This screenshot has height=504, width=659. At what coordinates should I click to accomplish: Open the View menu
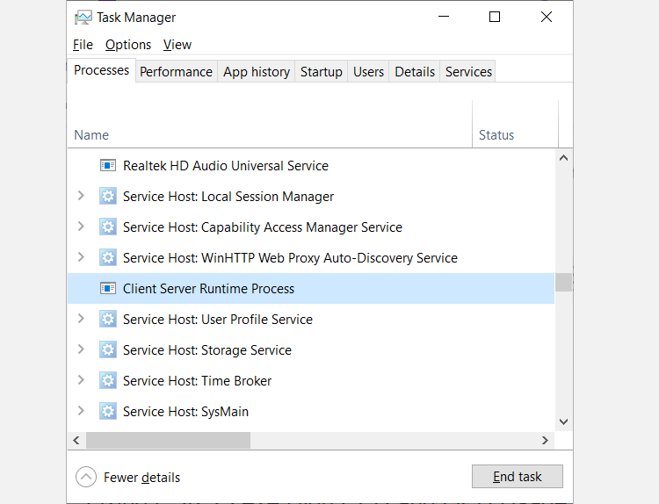coord(177,45)
